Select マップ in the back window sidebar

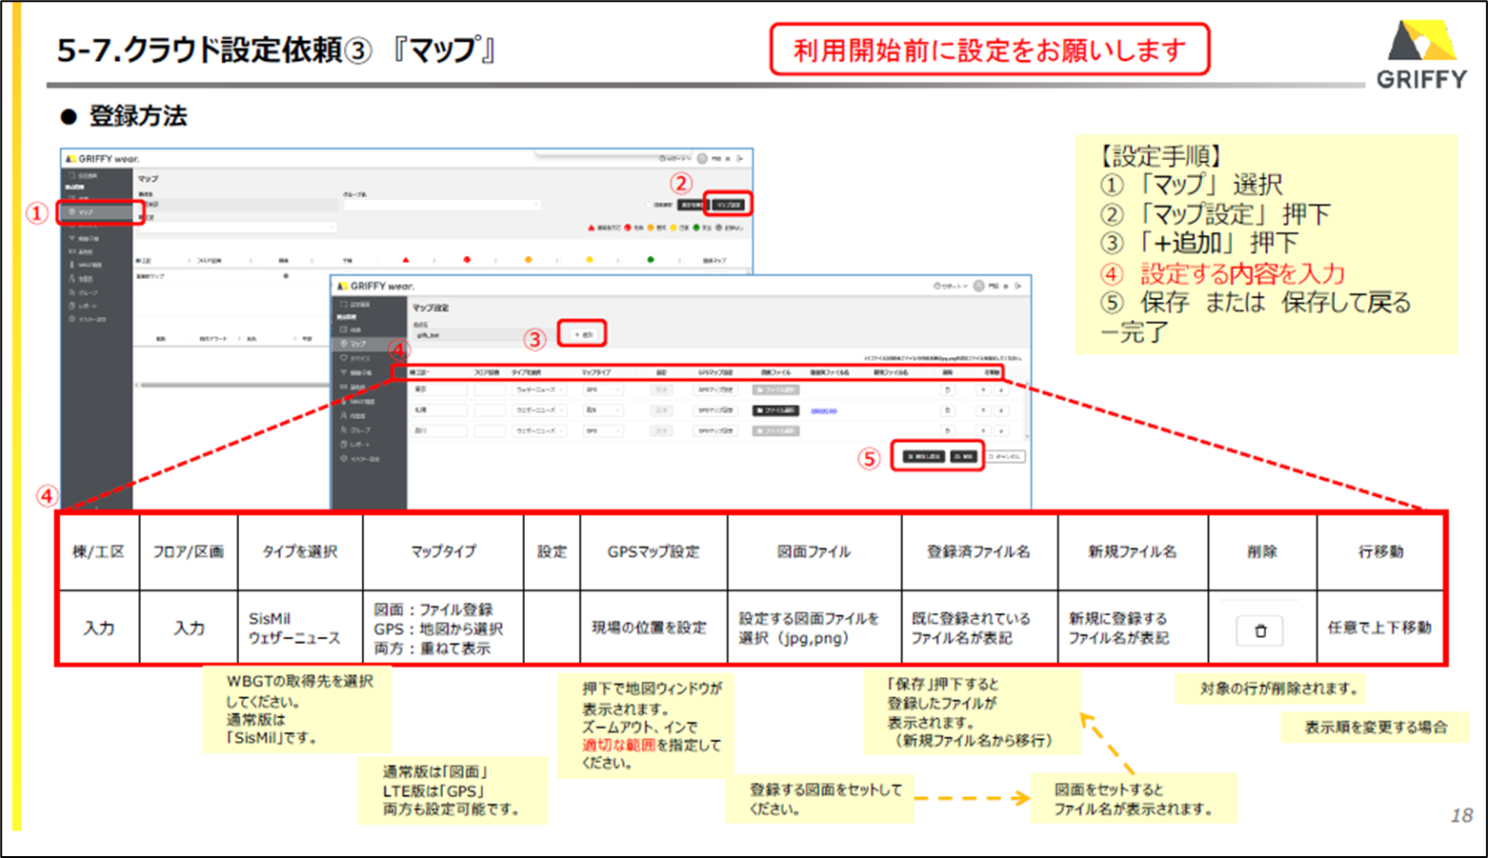(x=86, y=212)
